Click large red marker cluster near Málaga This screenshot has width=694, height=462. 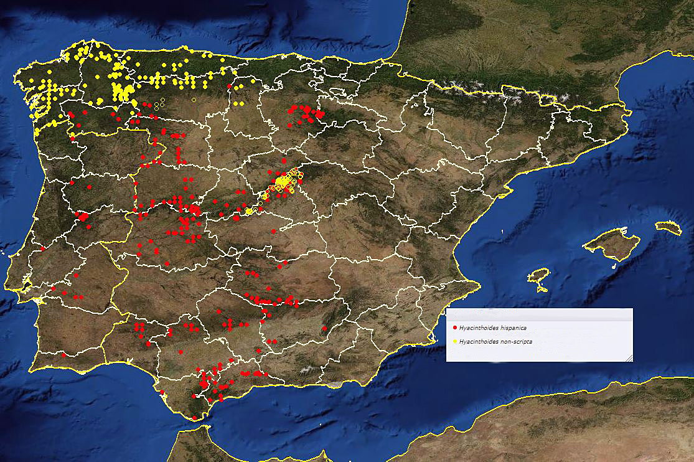(204, 384)
